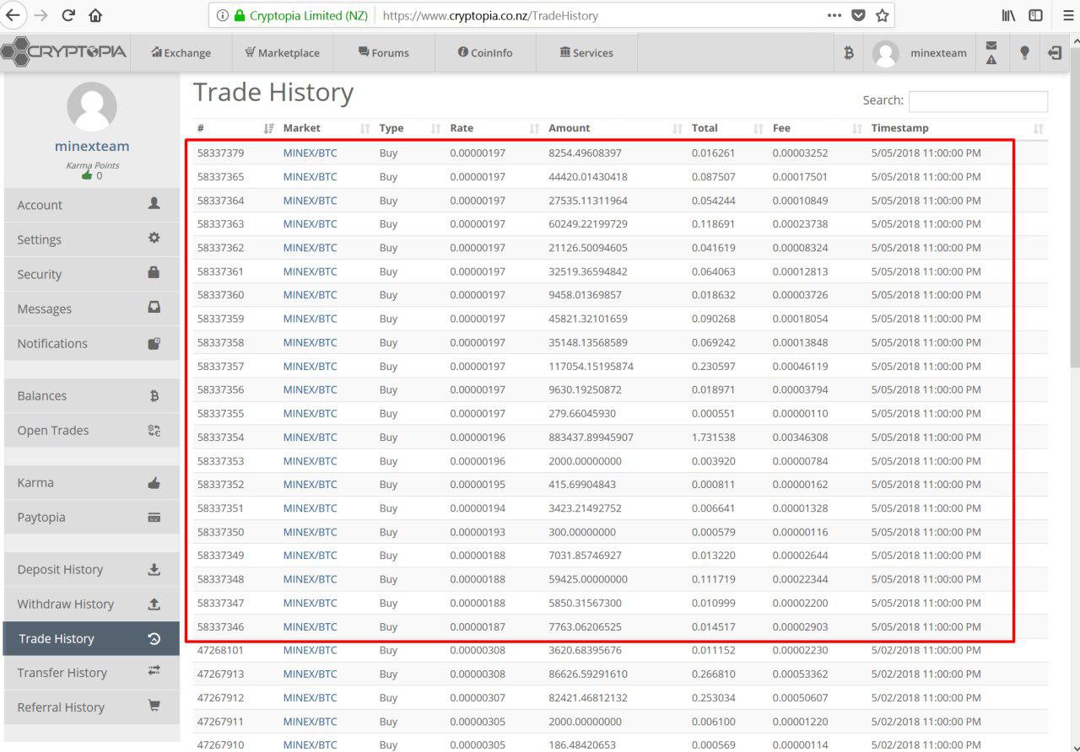
Task: Open the CoinInfo menu
Action: point(485,52)
